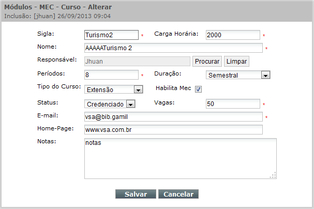Screen dimensions: 314x209
Task: Click the Sigla input field
Action: (x=111, y=35)
